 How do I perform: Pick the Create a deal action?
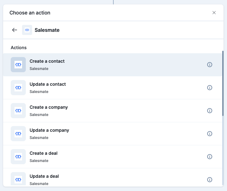[x=113, y=157]
